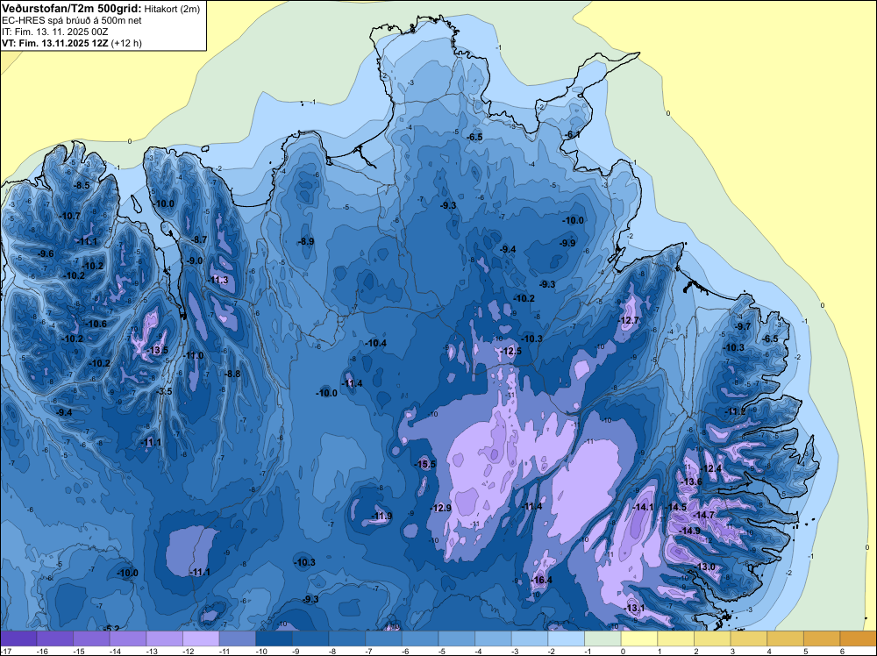
Task: Click the -13.1 temperature value
Action: point(635,608)
